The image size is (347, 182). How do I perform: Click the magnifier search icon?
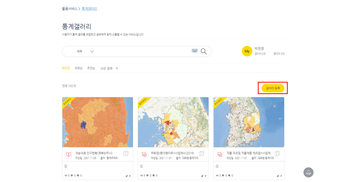click(204, 51)
